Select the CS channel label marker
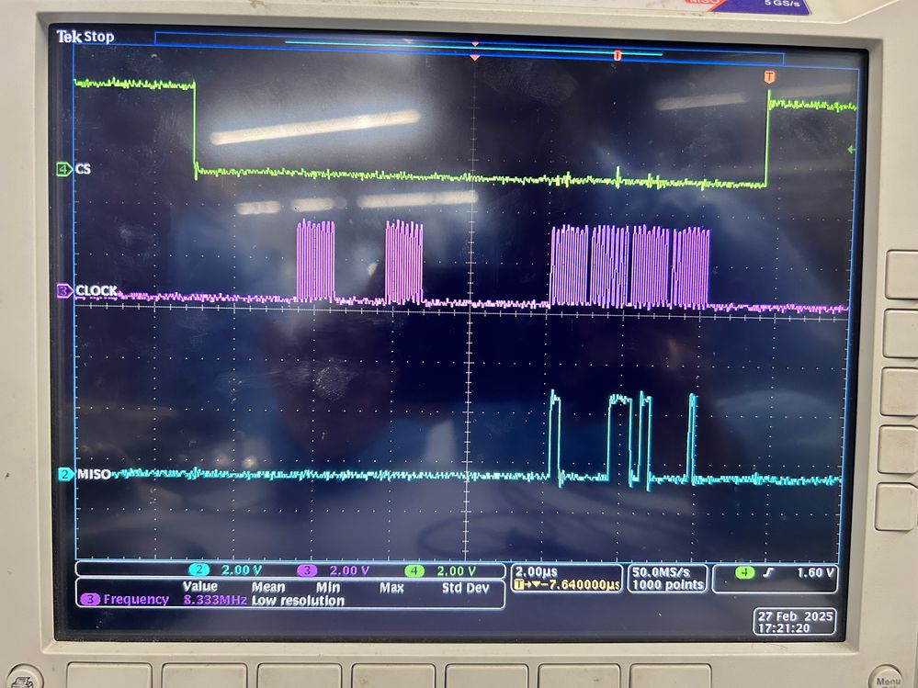 64,170
